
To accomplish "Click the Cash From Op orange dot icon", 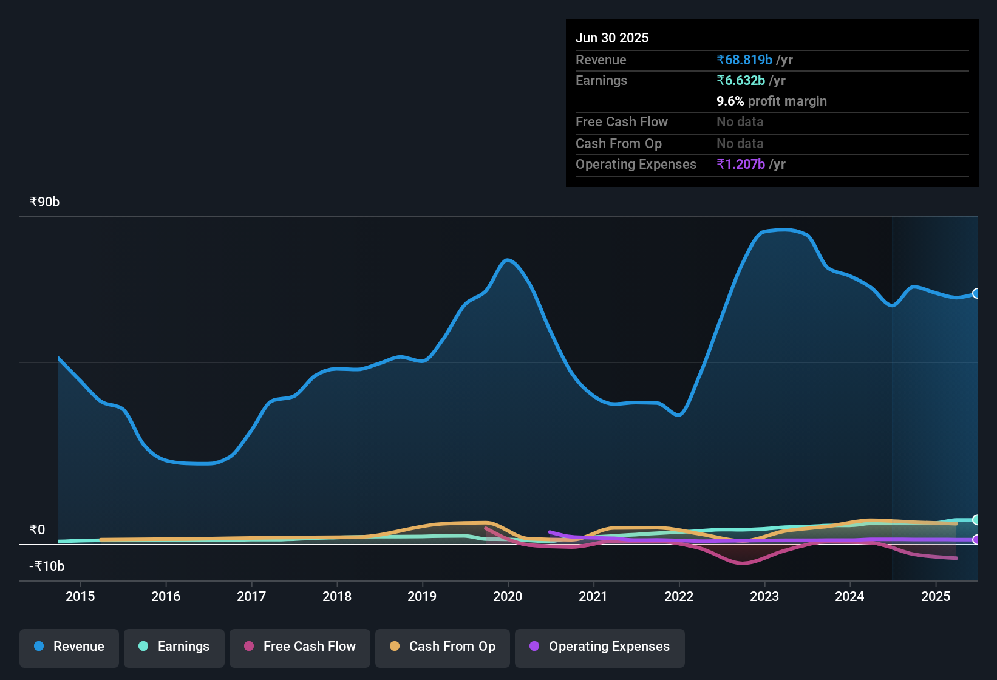I will (x=395, y=647).
